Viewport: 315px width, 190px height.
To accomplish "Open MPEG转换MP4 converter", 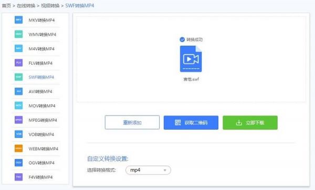I will [43, 120].
